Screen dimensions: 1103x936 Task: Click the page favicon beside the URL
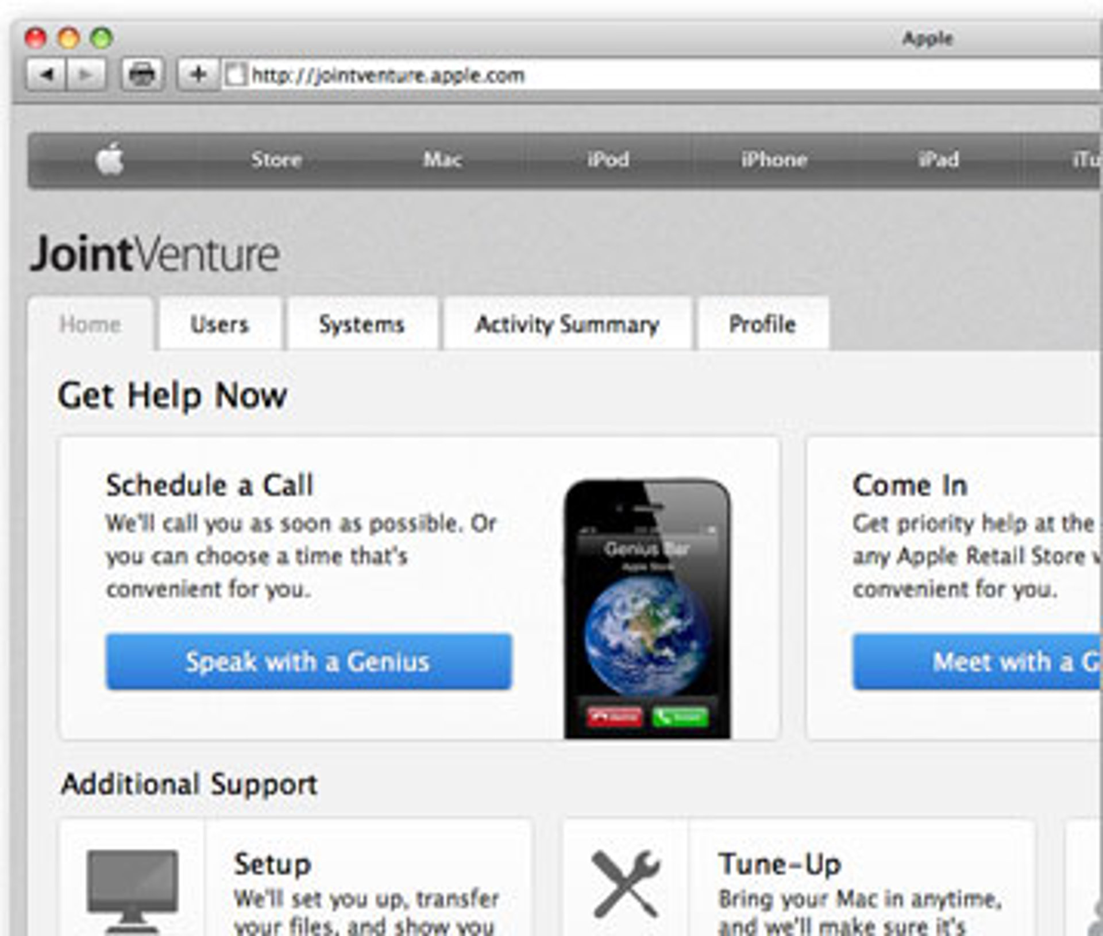click(x=235, y=75)
